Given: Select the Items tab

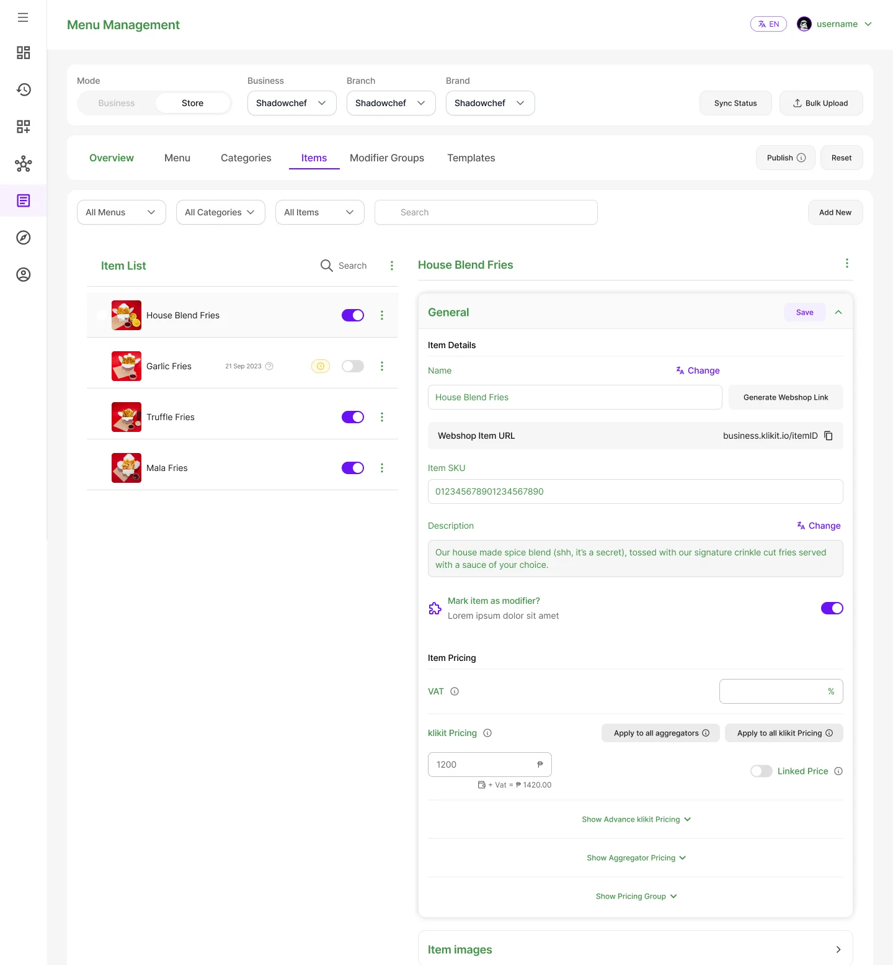Looking at the screenshot, I should click(314, 158).
